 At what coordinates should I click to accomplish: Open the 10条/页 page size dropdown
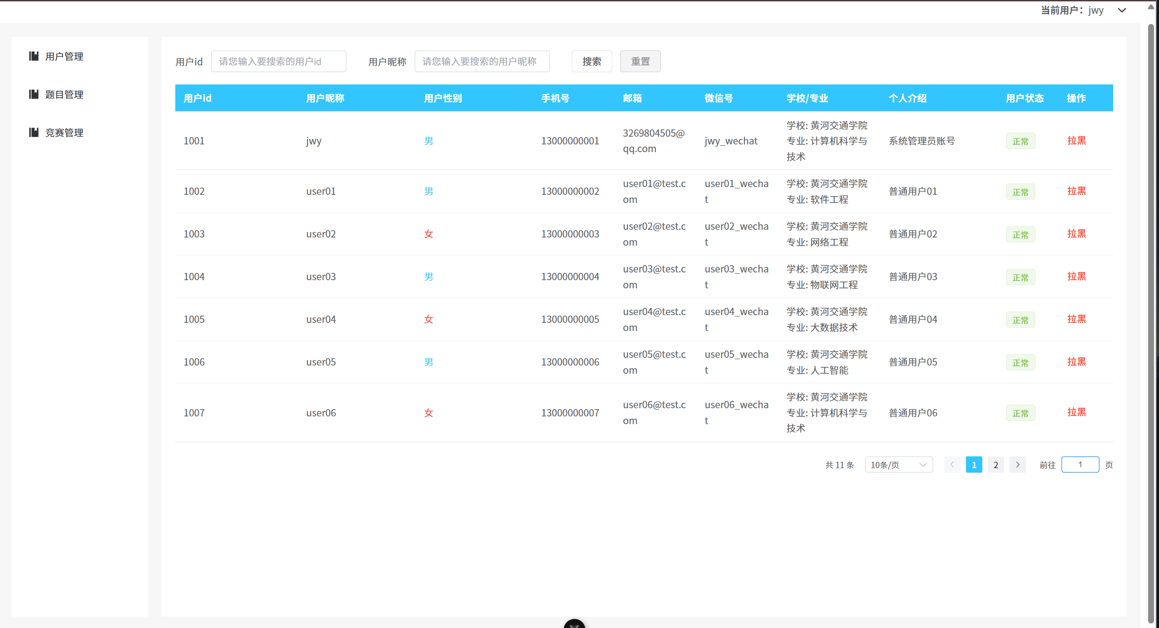pos(898,465)
